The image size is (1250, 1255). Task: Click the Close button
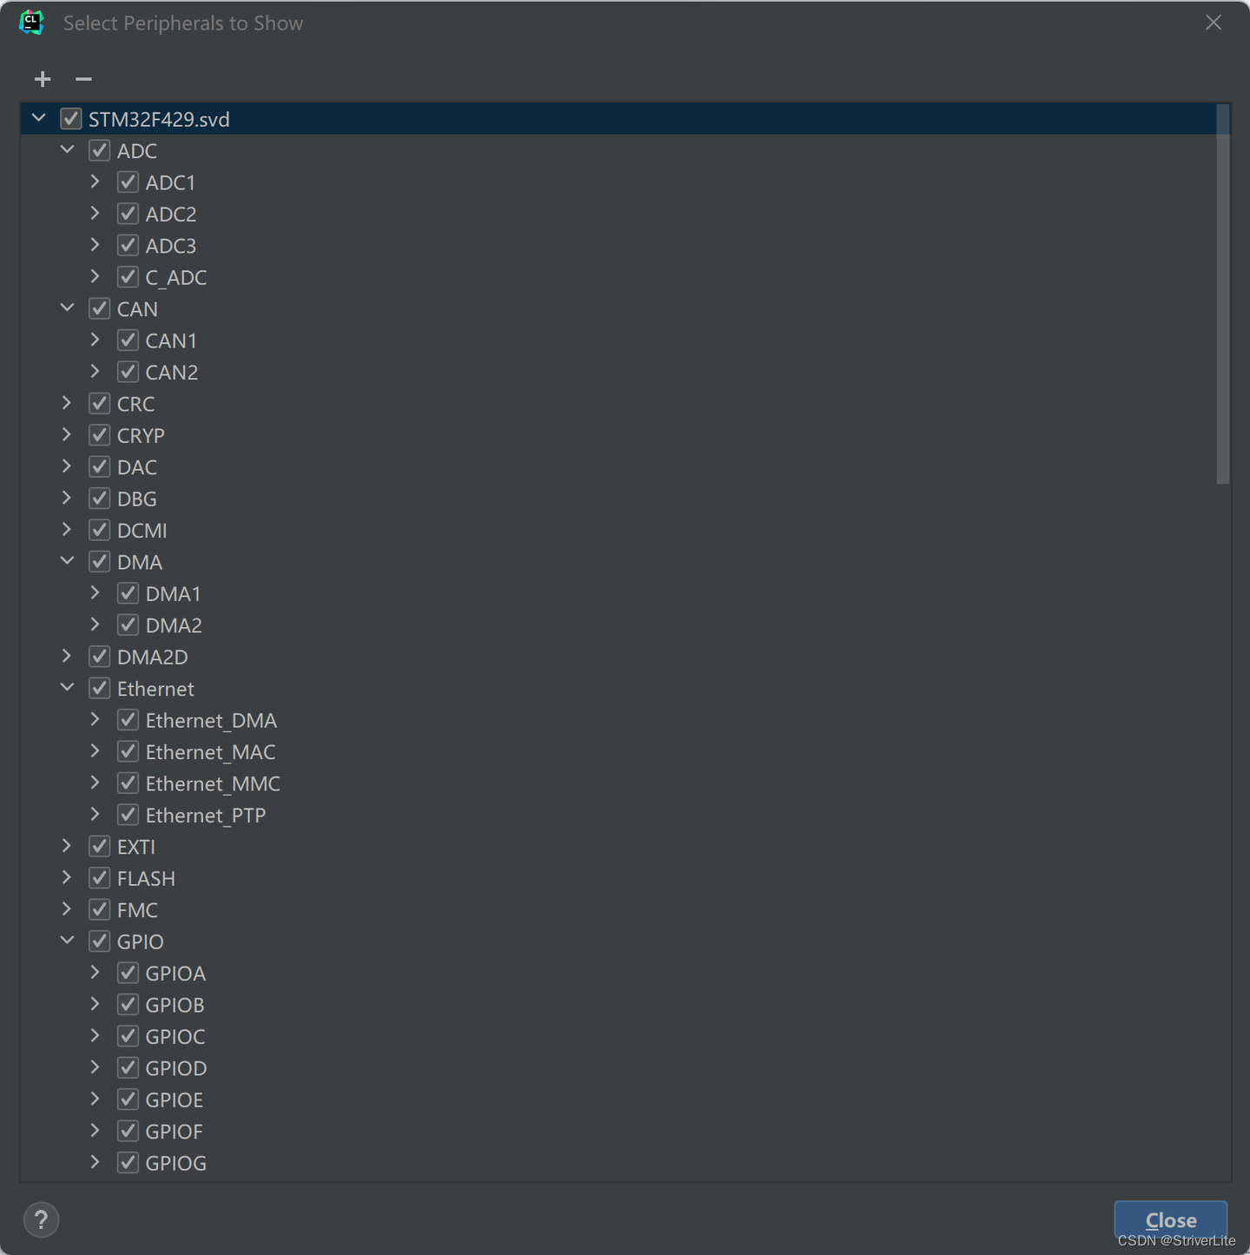(1170, 1219)
